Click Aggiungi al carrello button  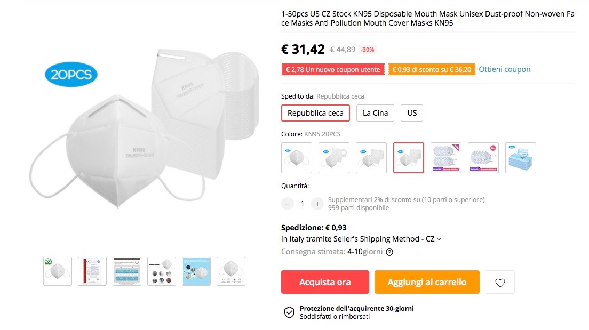coord(427,282)
